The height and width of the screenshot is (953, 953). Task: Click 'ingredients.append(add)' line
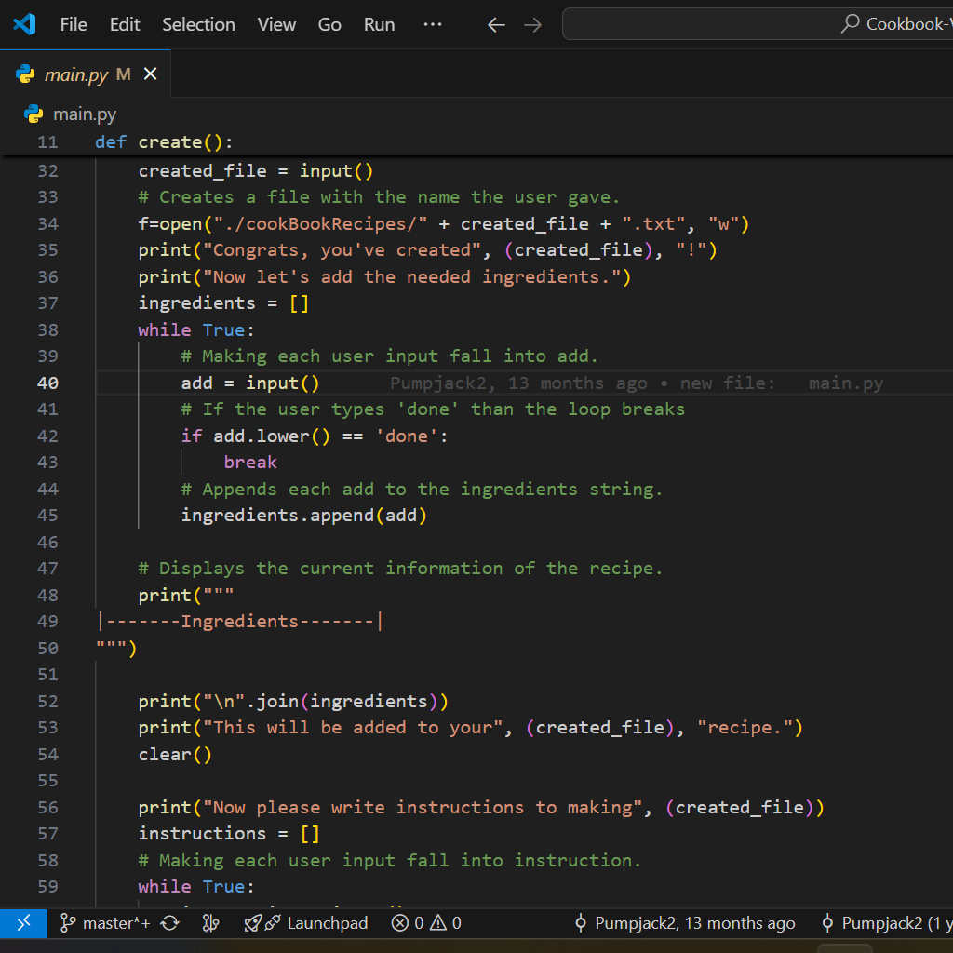click(x=304, y=516)
